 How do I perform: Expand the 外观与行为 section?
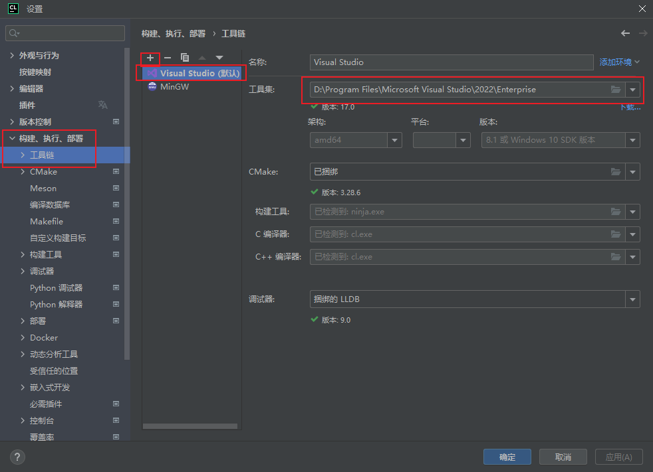click(x=12, y=55)
